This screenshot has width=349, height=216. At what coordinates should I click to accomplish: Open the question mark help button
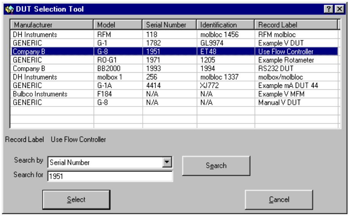[328, 9]
